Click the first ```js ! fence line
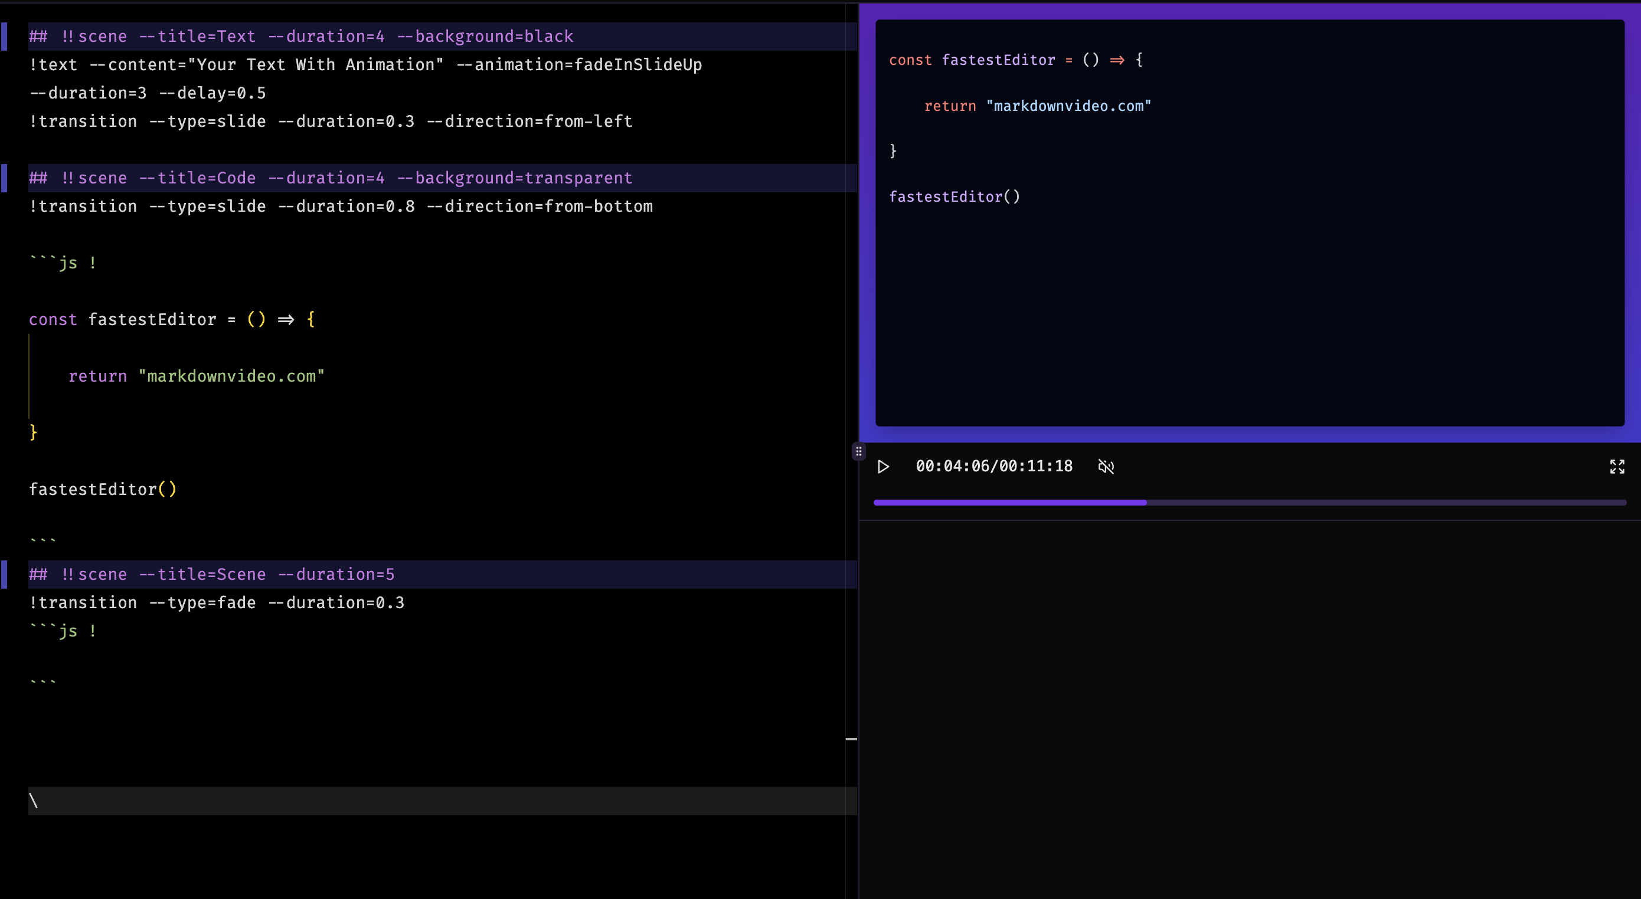This screenshot has height=899, width=1641. pos(63,263)
